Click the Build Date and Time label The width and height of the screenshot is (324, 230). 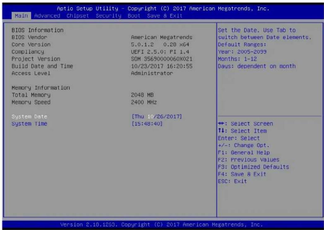point(42,66)
